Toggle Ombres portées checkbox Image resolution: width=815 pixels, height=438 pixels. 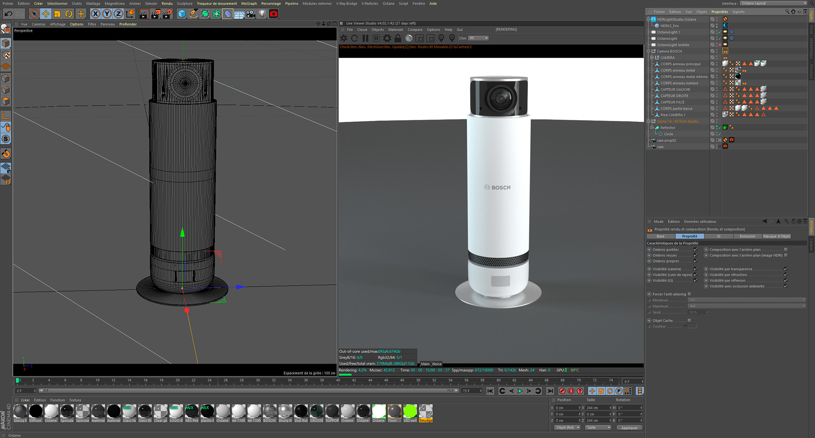click(x=695, y=250)
